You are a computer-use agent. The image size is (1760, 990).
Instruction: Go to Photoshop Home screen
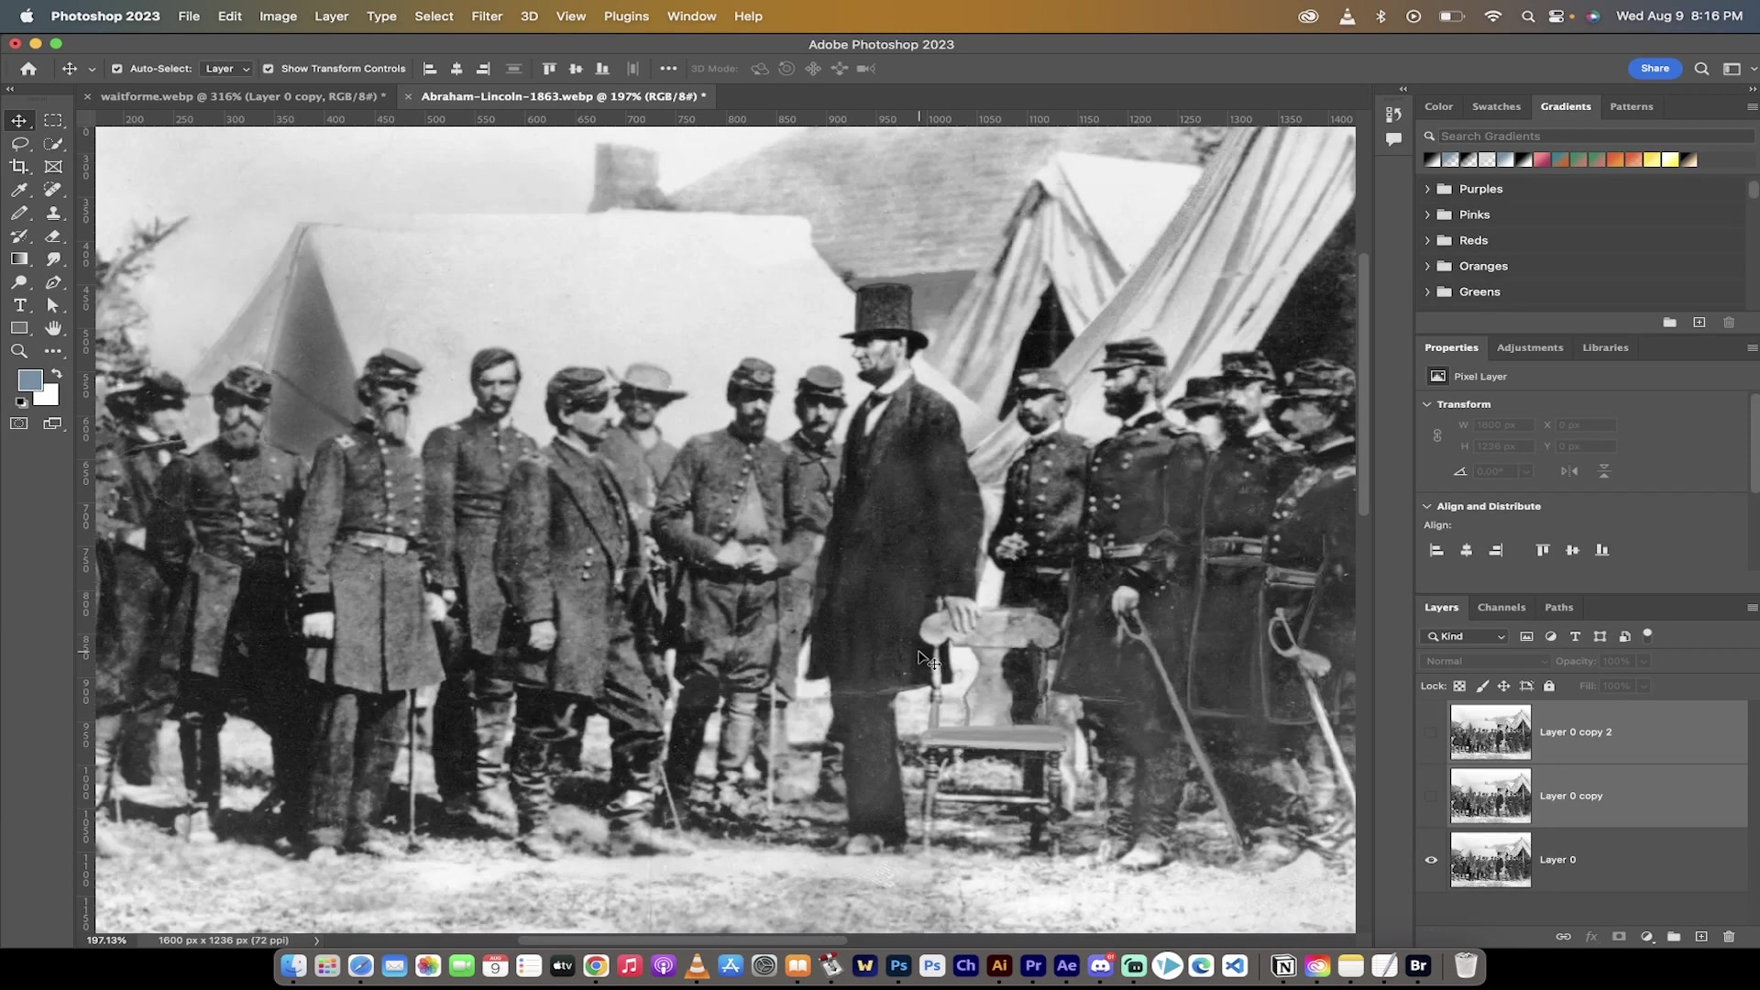point(28,69)
